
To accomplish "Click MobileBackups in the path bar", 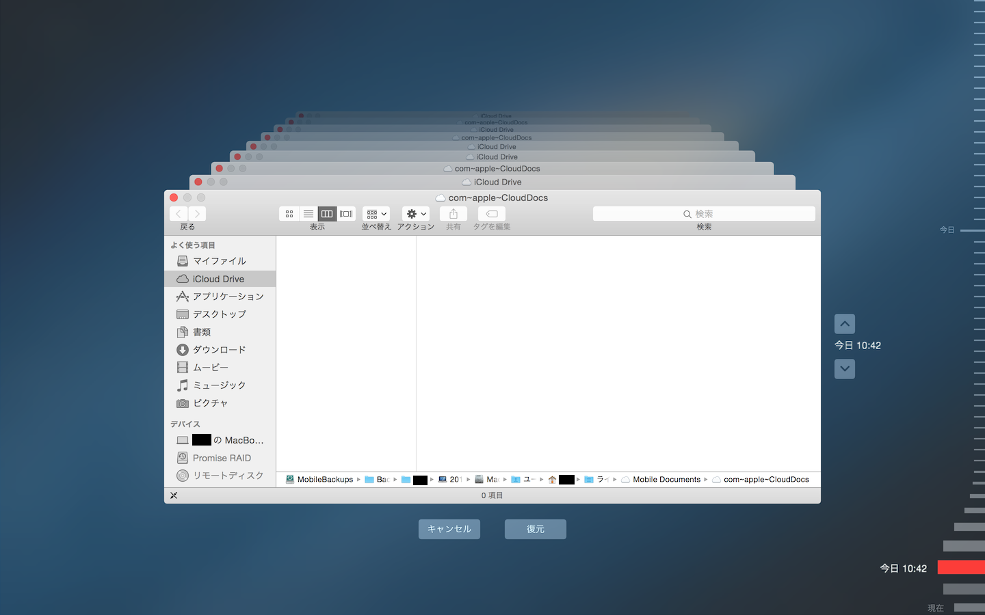I will 319,480.
